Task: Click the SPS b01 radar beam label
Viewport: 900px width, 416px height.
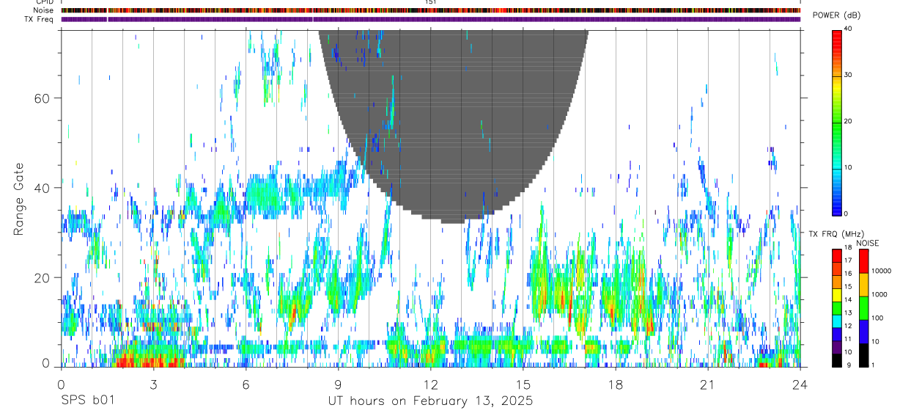Action: click(87, 401)
